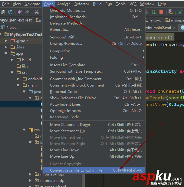Select Surround with Live Template entry

tap(94, 71)
